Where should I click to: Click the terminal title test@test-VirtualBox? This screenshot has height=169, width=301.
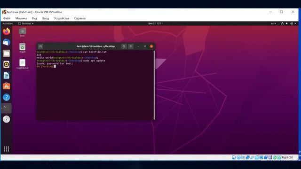[x=96, y=46]
